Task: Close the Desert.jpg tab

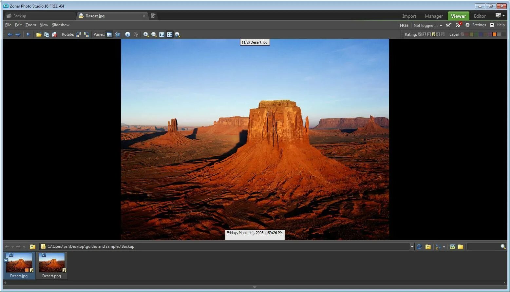Action: [144, 16]
